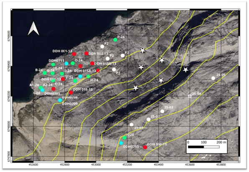Click the 453400 easting axis label
The image size is (249, 172).
coord(159,164)
